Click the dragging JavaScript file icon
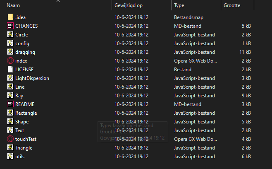The height and width of the screenshot is (169, 272). click(10, 52)
